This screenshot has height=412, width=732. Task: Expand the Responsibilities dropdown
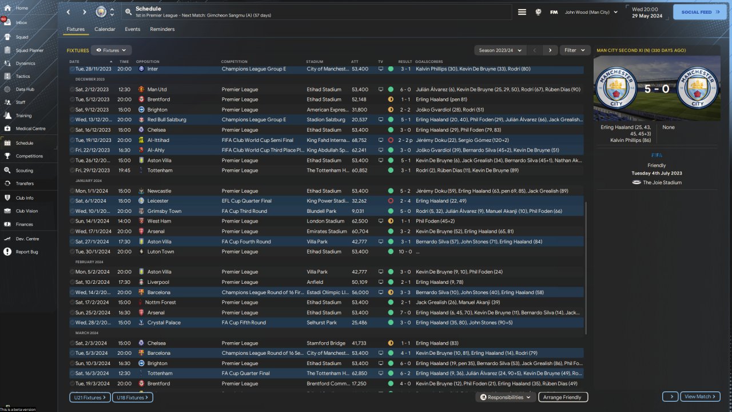point(506,397)
